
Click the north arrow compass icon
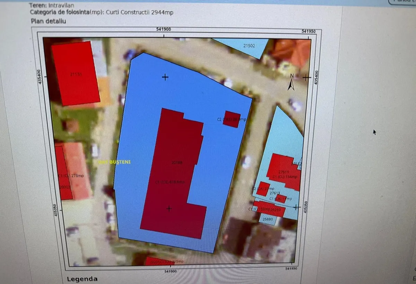(291, 82)
